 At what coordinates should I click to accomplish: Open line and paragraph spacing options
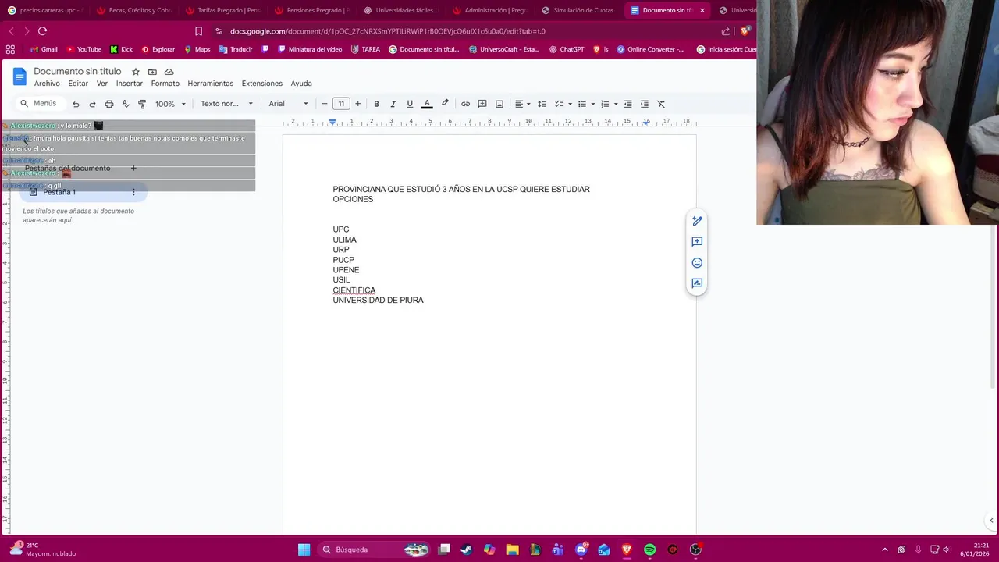pos(542,104)
